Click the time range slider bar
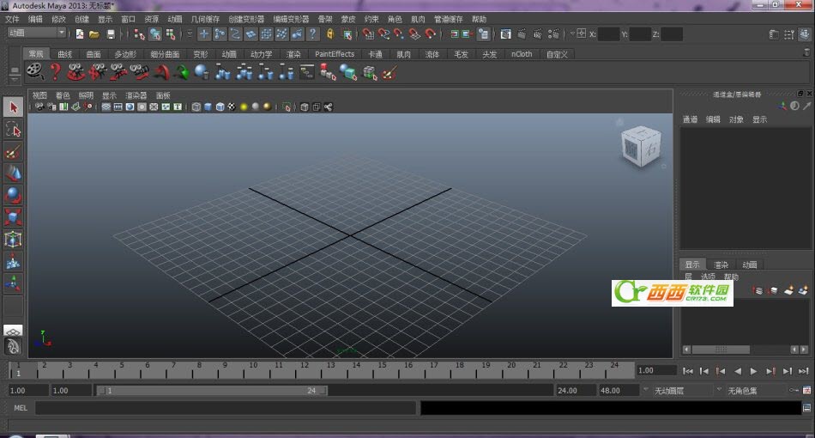 tap(210, 391)
